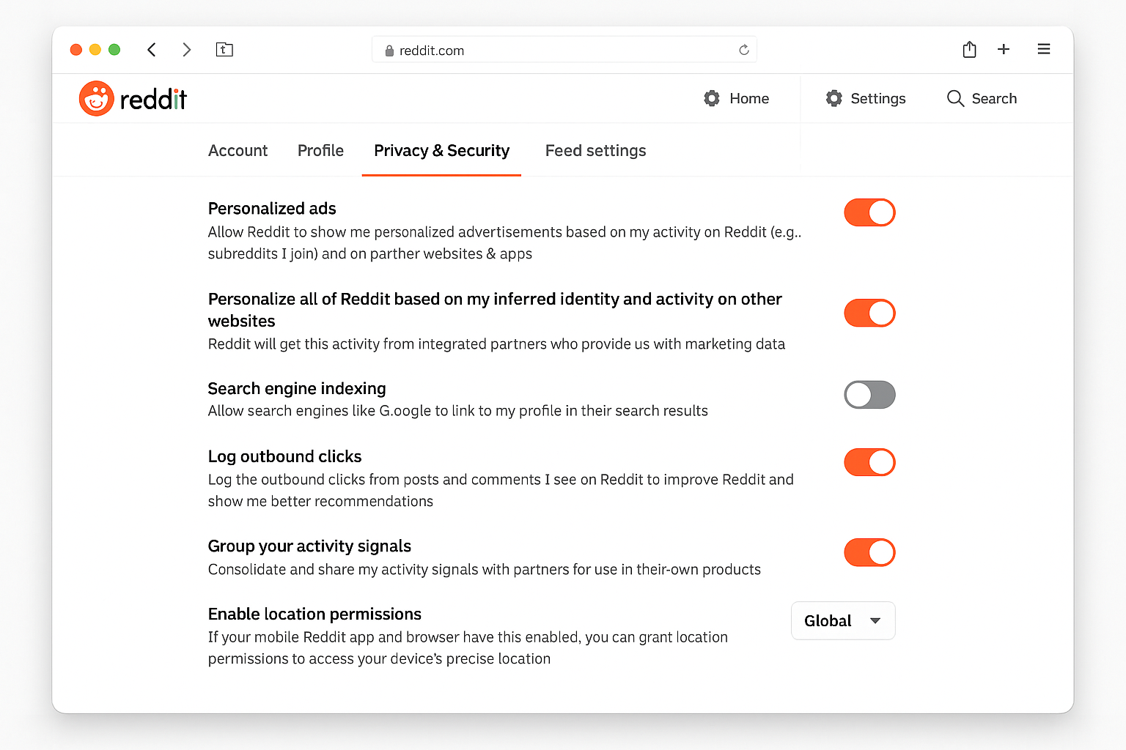This screenshot has height=750, width=1126.
Task: Switch to the Feed settings tab
Action: 595,150
